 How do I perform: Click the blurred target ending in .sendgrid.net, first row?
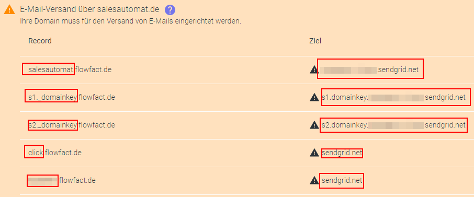point(369,70)
